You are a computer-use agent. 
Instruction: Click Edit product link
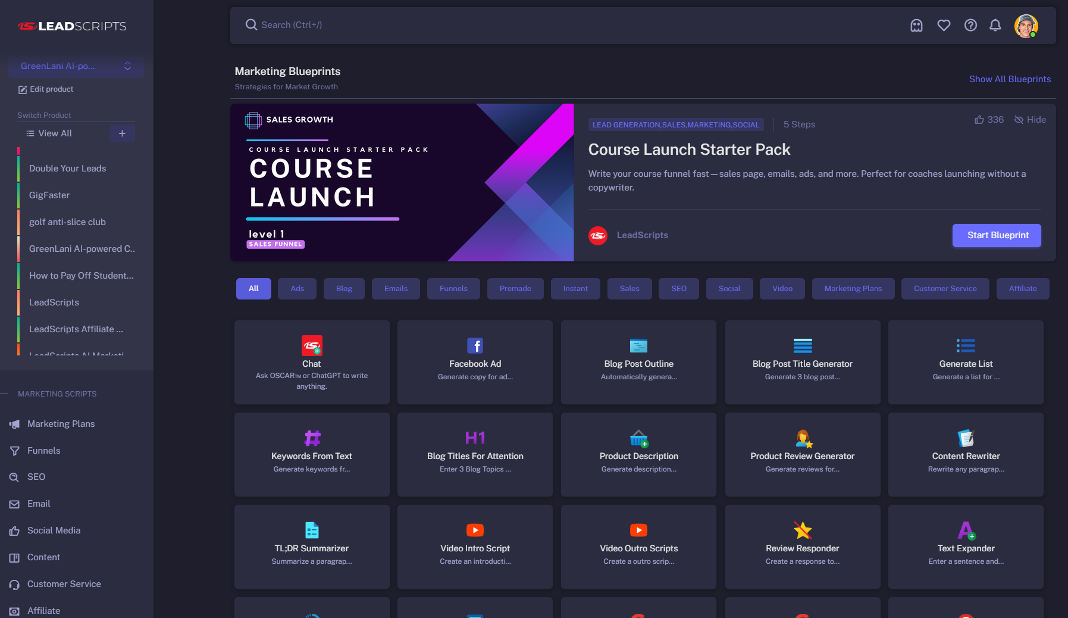pos(46,89)
